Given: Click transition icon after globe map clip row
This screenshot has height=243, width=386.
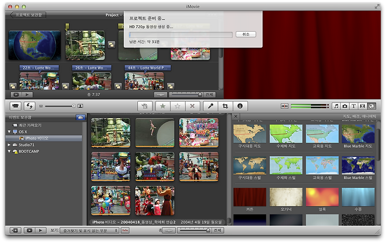Looking at the screenshot, I should (112, 45).
